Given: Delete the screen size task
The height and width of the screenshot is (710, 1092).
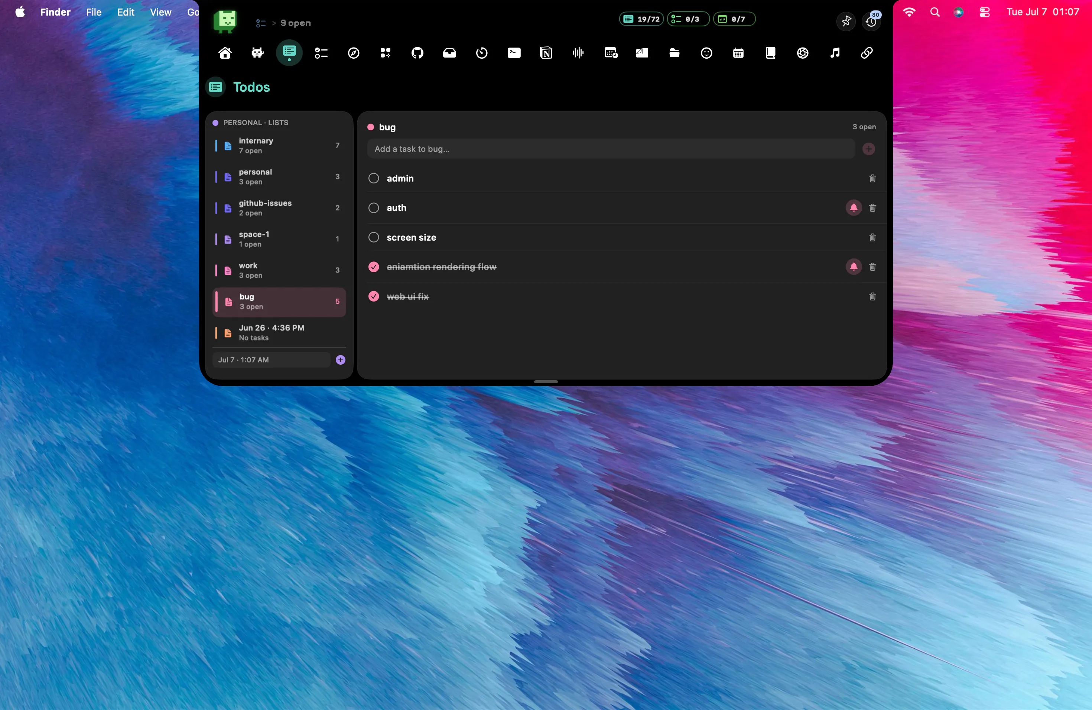Looking at the screenshot, I should click(872, 238).
